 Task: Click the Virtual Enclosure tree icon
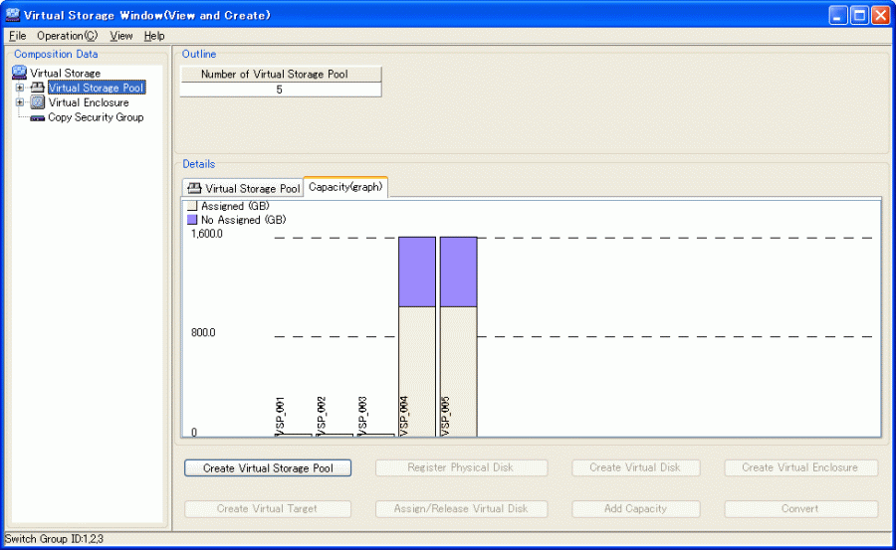pyautogui.click(x=37, y=102)
